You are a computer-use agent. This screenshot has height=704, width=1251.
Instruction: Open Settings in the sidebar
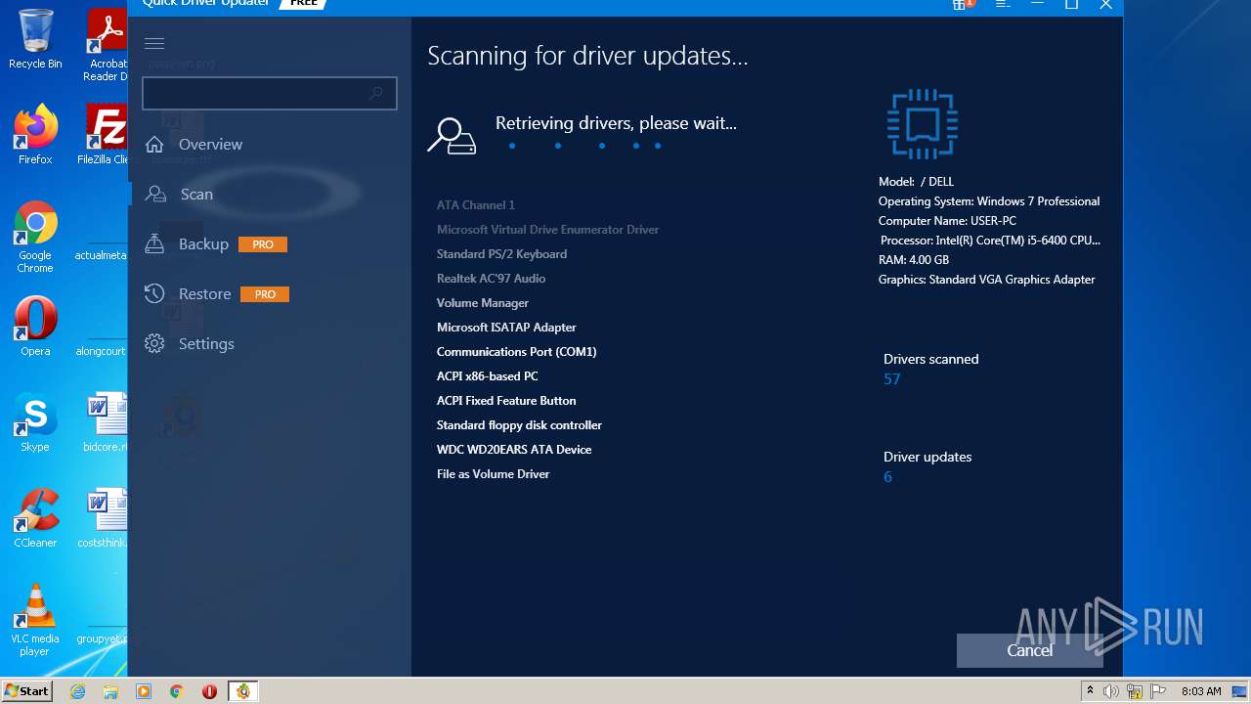[x=206, y=344]
